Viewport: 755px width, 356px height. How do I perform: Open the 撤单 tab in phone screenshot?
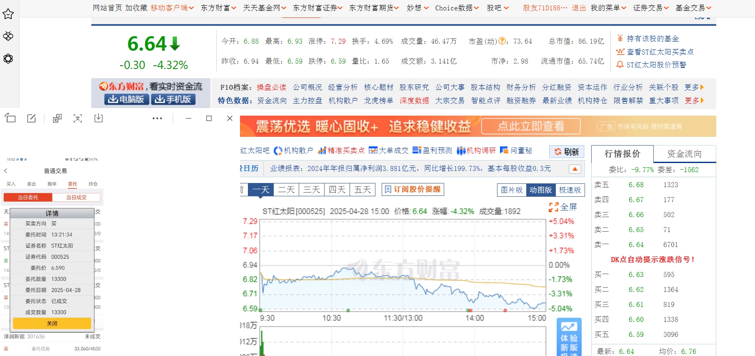[x=52, y=184]
